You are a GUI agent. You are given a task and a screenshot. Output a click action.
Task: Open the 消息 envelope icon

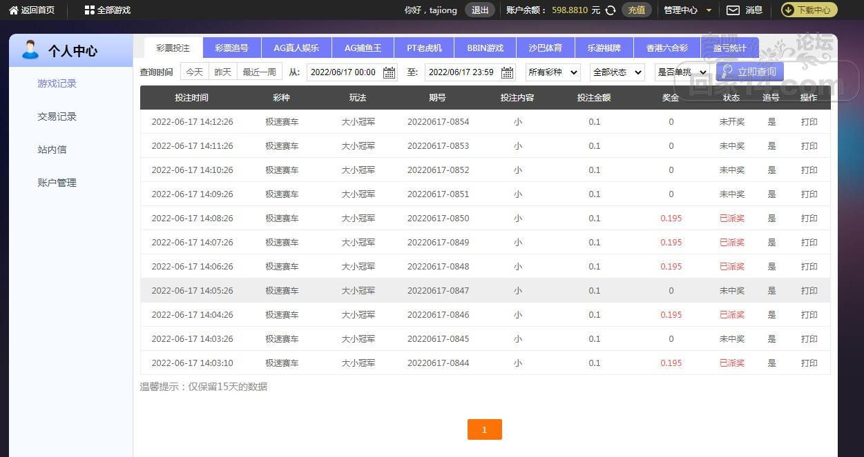733,10
